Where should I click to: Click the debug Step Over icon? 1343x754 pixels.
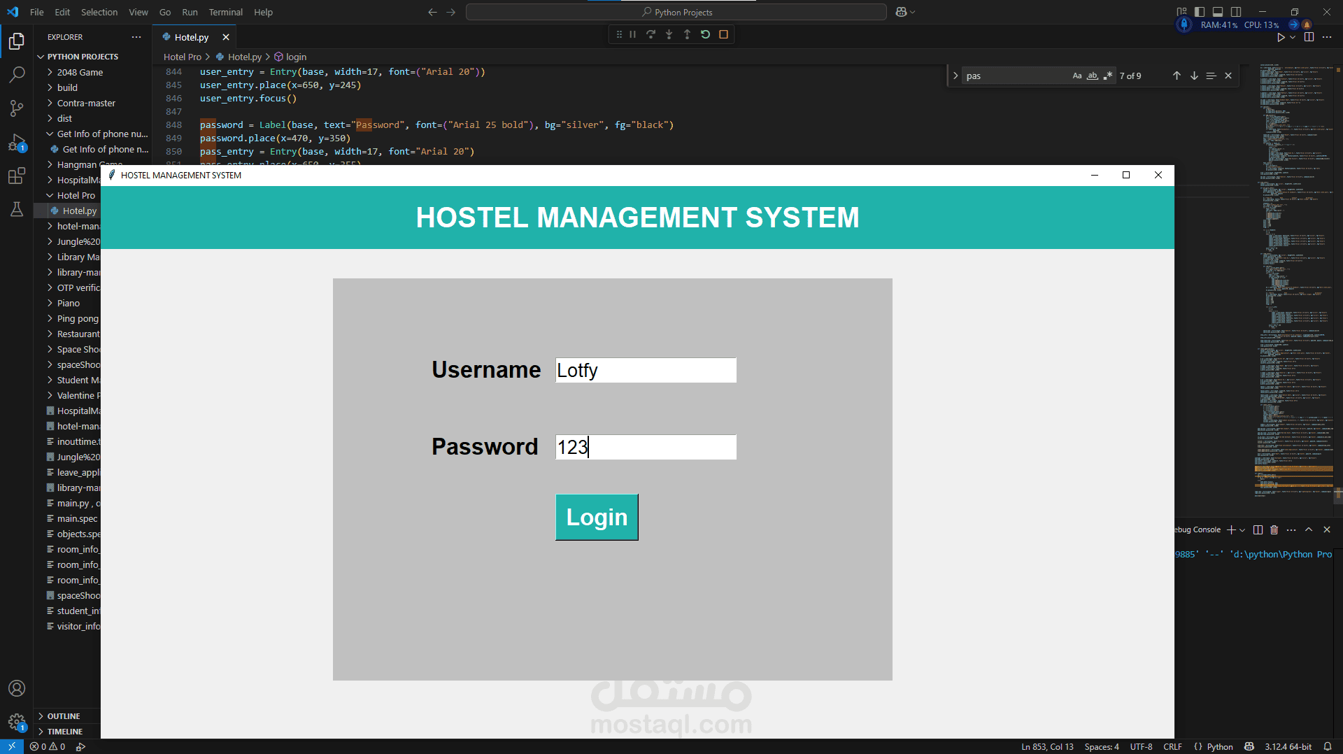[x=651, y=34]
